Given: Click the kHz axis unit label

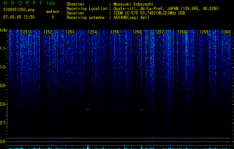Looking at the screenshot, I should click(x=3, y=30).
